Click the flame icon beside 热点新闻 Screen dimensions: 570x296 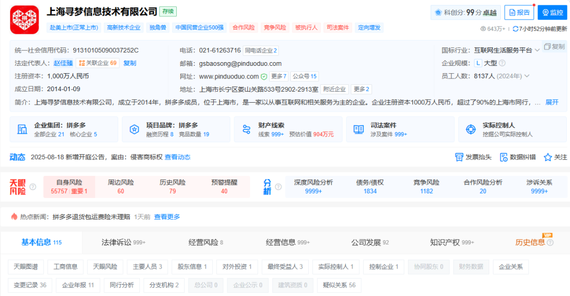[14, 216]
